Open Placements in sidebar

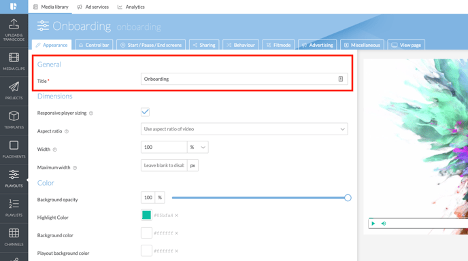coord(14,149)
